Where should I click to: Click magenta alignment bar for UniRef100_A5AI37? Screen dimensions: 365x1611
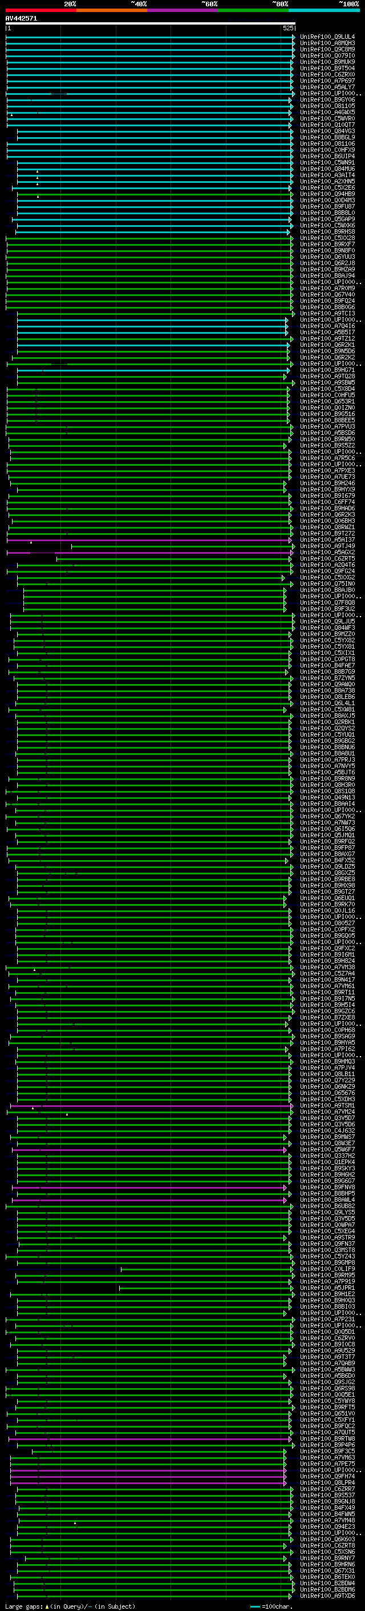click(150, 541)
